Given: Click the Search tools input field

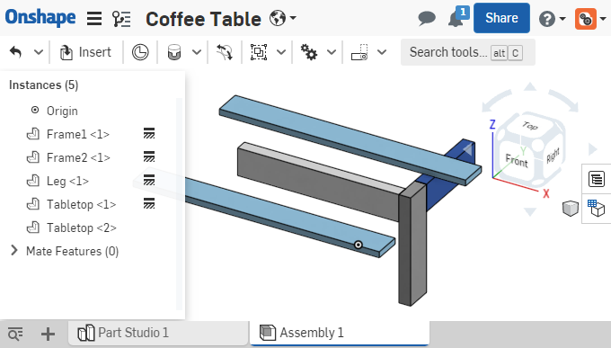Looking at the screenshot, I should [468, 52].
